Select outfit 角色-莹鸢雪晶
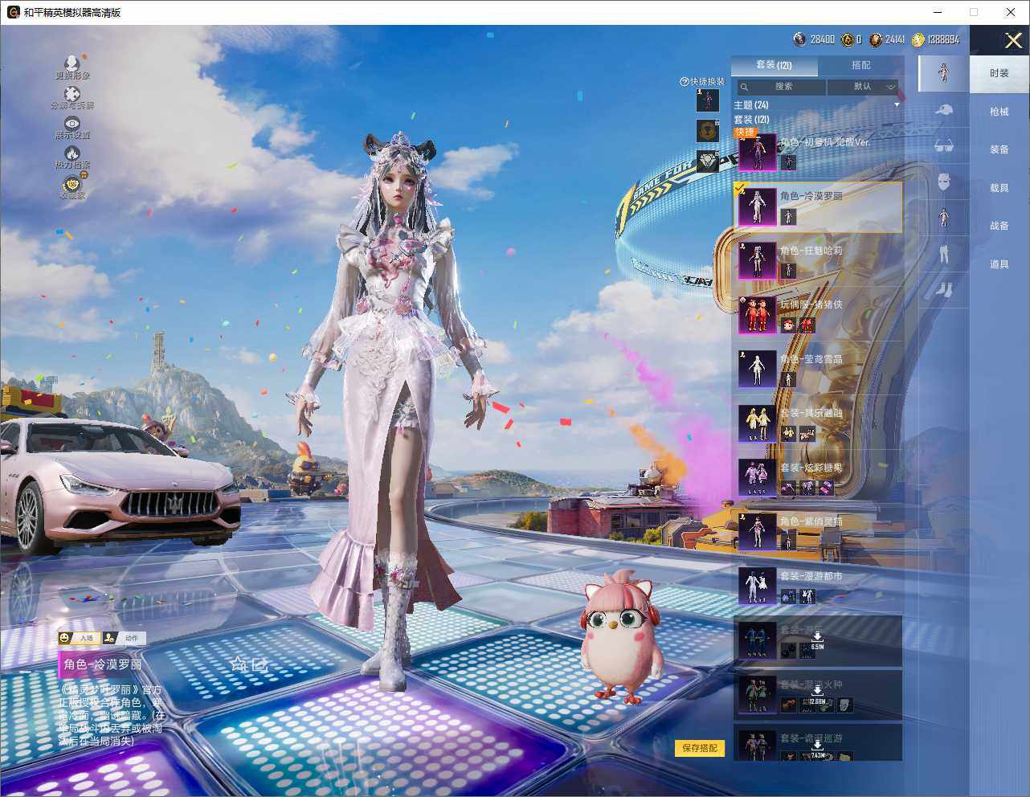This screenshot has width=1030, height=797. coord(818,370)
